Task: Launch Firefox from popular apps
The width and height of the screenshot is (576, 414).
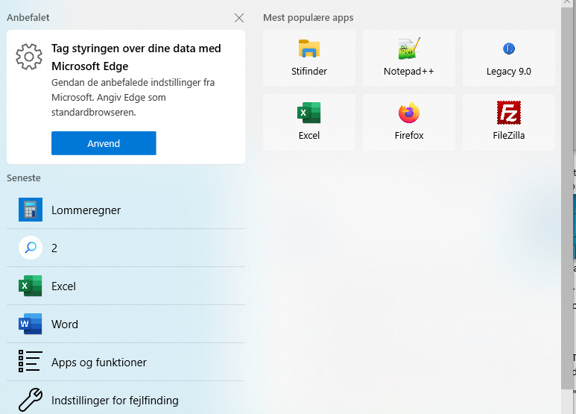Action: click(409, 122)
